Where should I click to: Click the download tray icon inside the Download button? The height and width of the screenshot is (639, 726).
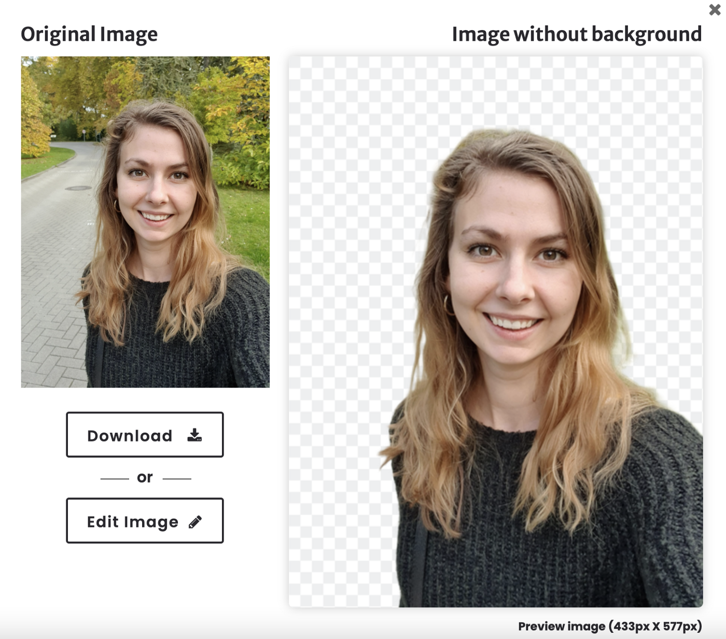[194, 435]
